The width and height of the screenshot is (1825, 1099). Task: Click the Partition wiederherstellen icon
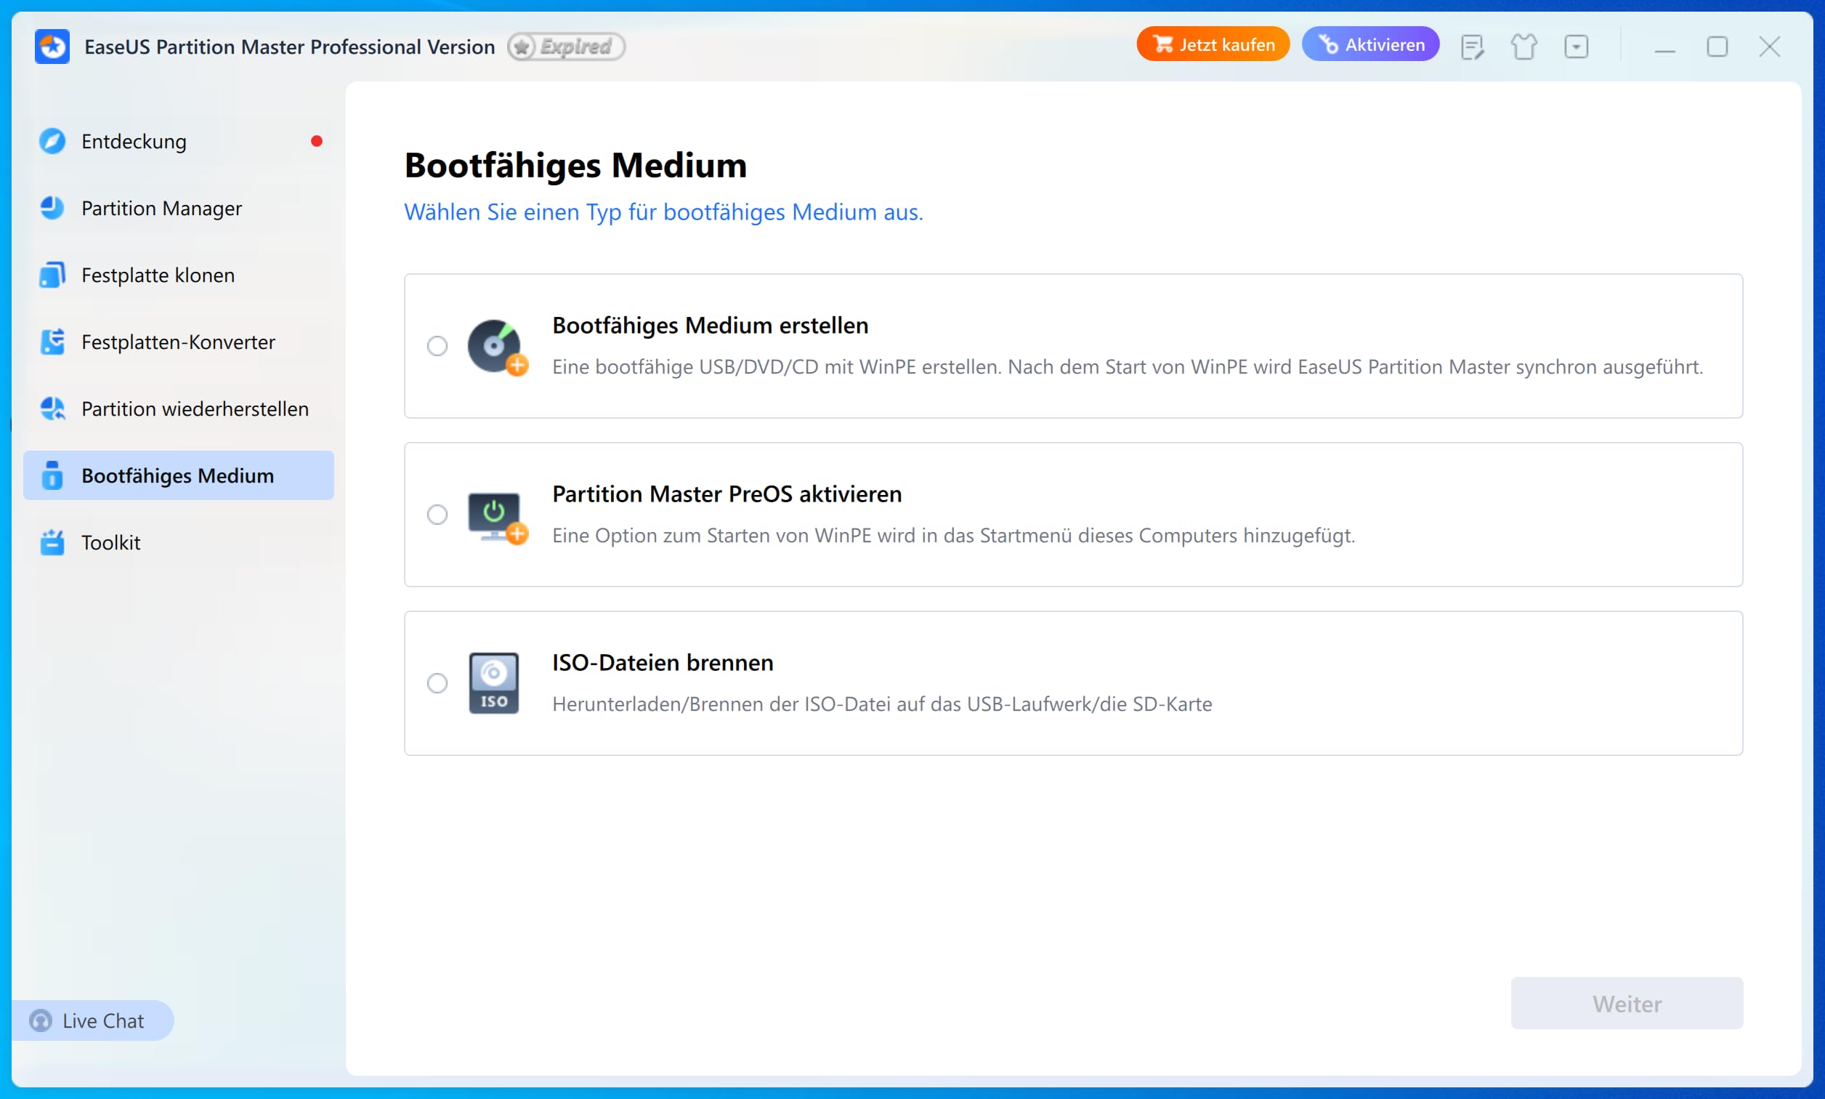point(52,408)
